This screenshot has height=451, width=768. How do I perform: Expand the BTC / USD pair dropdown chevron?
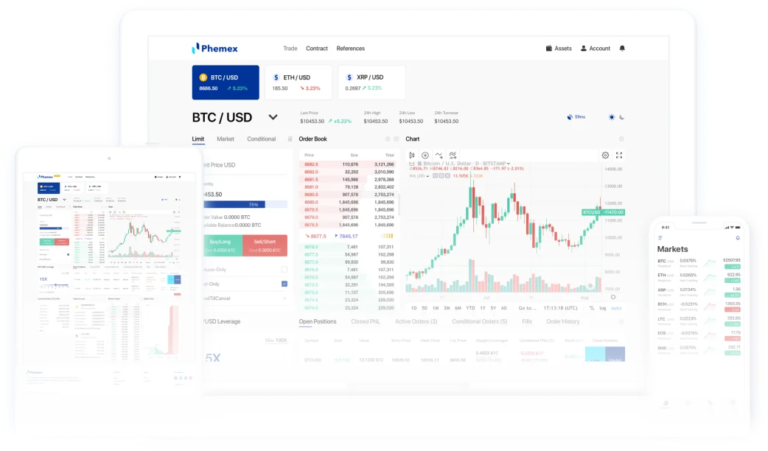pos(273,117)
